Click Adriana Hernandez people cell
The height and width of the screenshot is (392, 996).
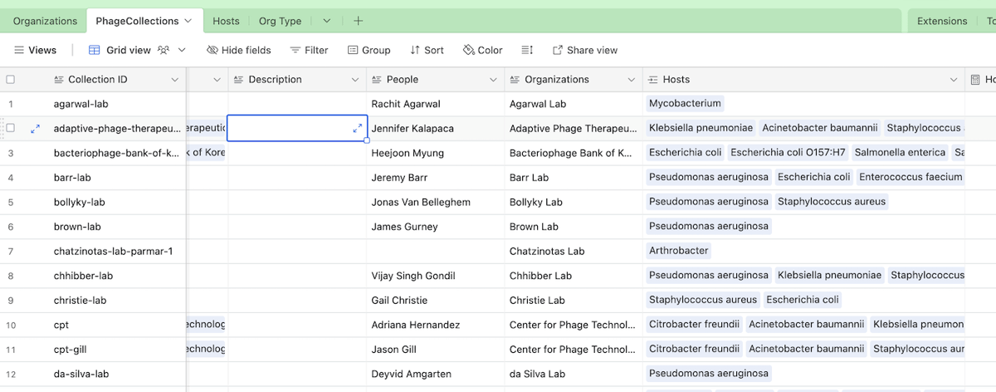click(x=436, y=325)
